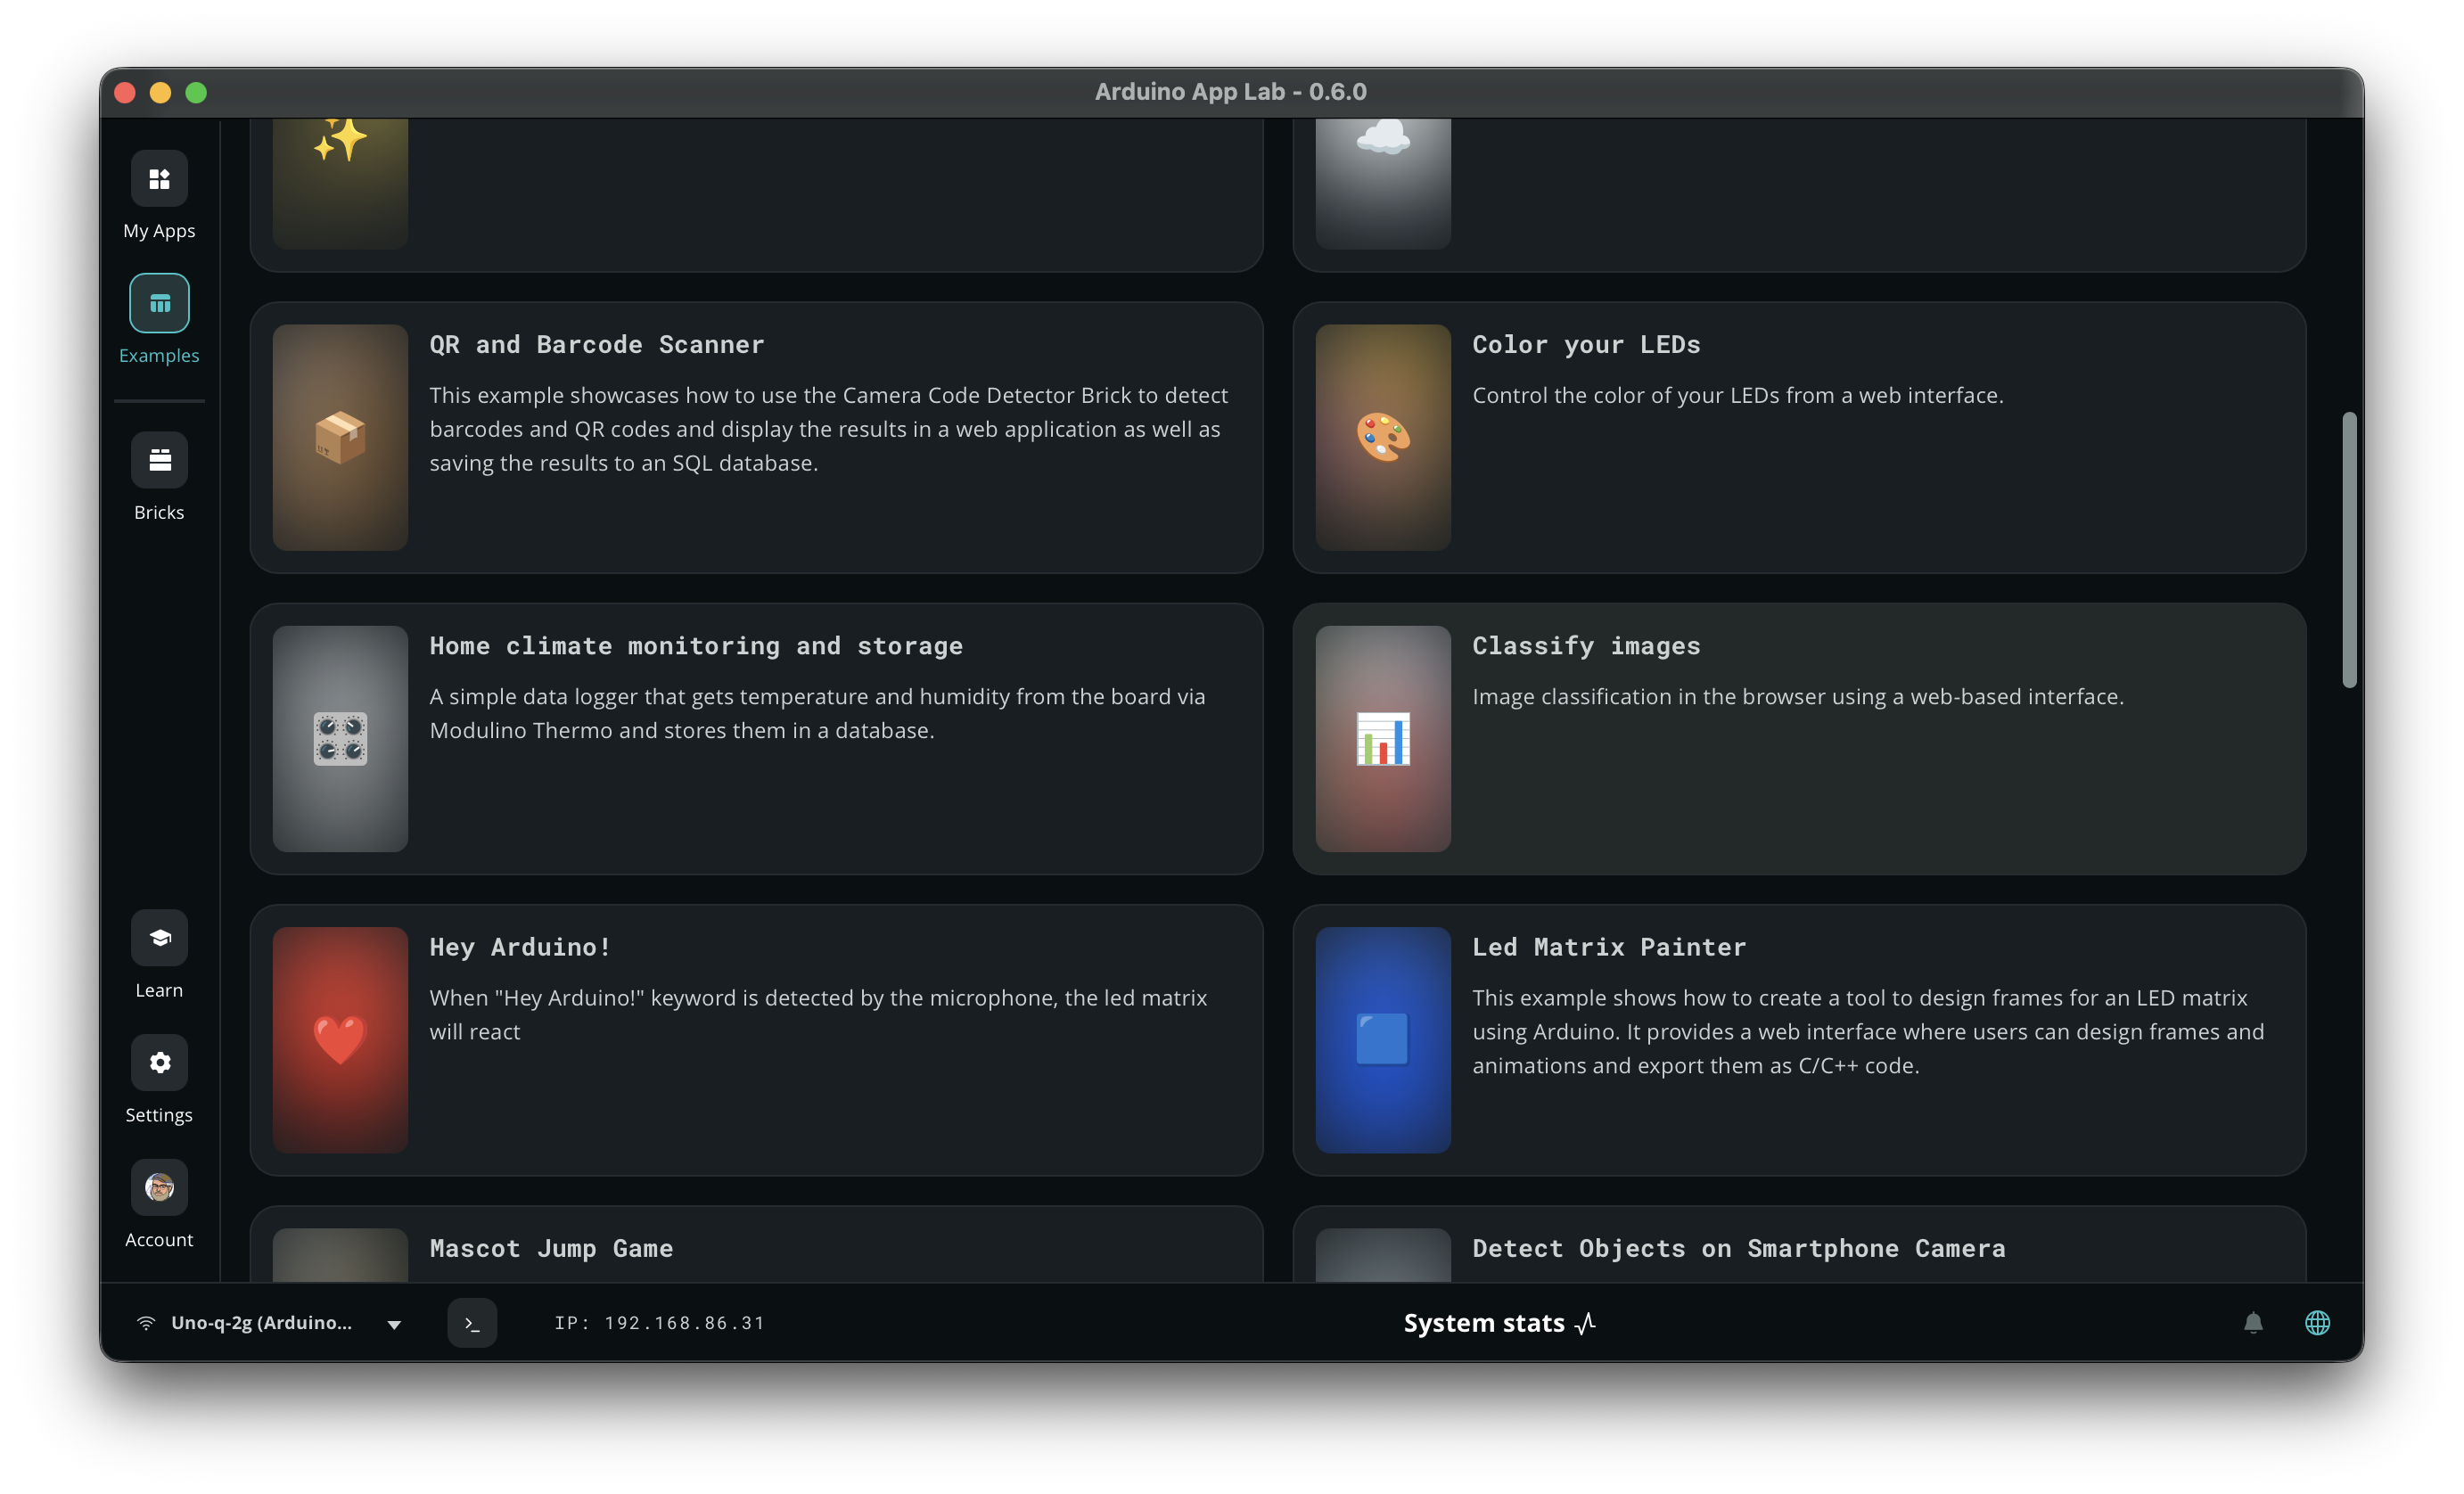The image size is (2464, 1494).
Task: Click the vertical scrollbar thumb
Action: [2349, 550]
